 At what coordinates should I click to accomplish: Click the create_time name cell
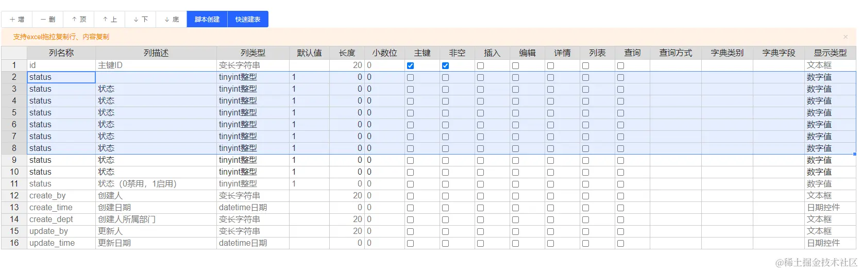(61, 208)
